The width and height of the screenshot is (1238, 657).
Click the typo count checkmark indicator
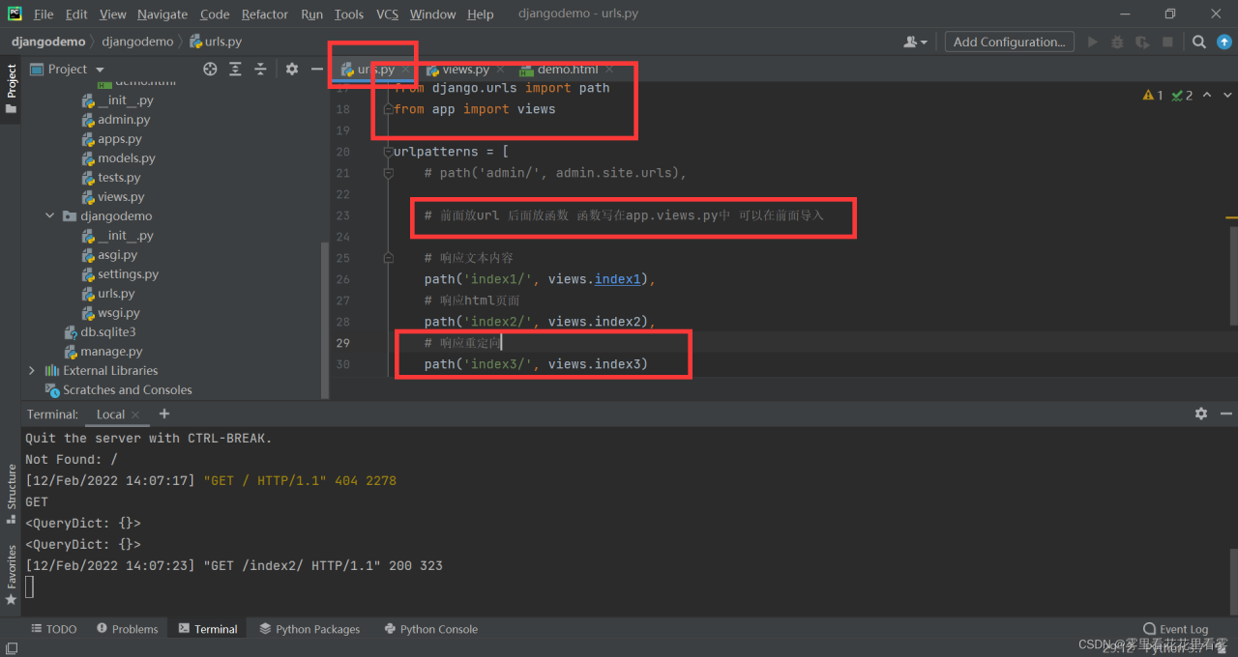point(1182,95)
